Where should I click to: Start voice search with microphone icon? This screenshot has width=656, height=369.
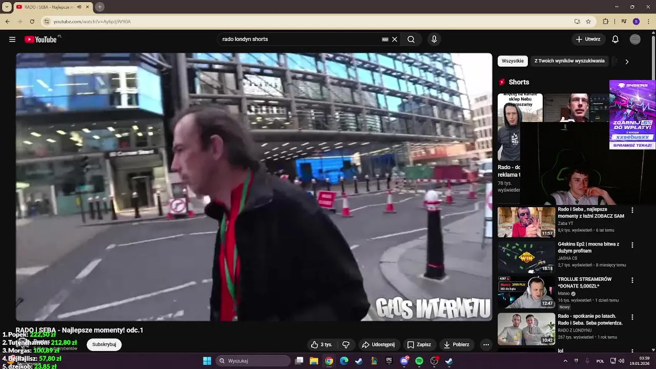tap(434, 39)
